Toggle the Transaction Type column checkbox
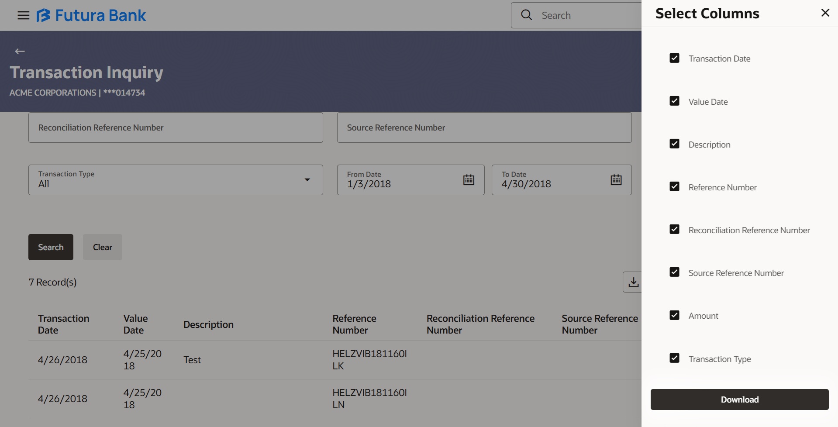 click(x=674, y=358)
